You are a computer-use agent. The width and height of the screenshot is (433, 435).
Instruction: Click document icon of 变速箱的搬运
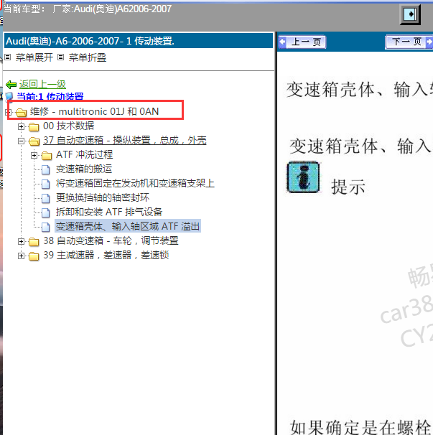coord(46,169)
